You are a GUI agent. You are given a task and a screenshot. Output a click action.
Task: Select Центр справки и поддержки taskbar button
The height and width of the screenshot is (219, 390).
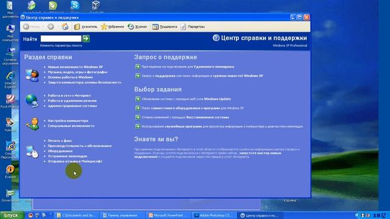(x=260, y=215)
